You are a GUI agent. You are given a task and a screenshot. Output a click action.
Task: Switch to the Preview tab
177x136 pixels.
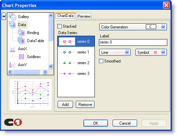pos(84,16)
